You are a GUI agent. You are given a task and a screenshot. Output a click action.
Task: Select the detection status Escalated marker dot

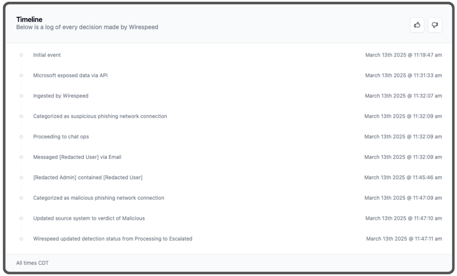(x=21, y=239)
